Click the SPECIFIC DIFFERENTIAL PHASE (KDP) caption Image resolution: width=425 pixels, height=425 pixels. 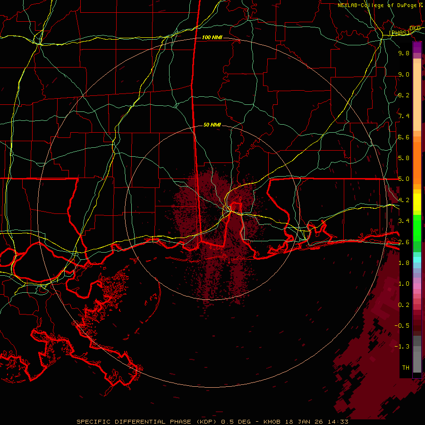[147, 422]
